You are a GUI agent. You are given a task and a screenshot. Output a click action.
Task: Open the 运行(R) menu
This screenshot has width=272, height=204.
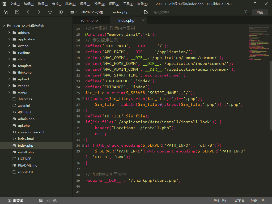(x=85, y=4)
